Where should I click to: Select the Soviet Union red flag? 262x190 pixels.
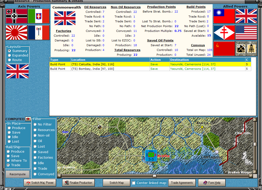pos(224,49)
